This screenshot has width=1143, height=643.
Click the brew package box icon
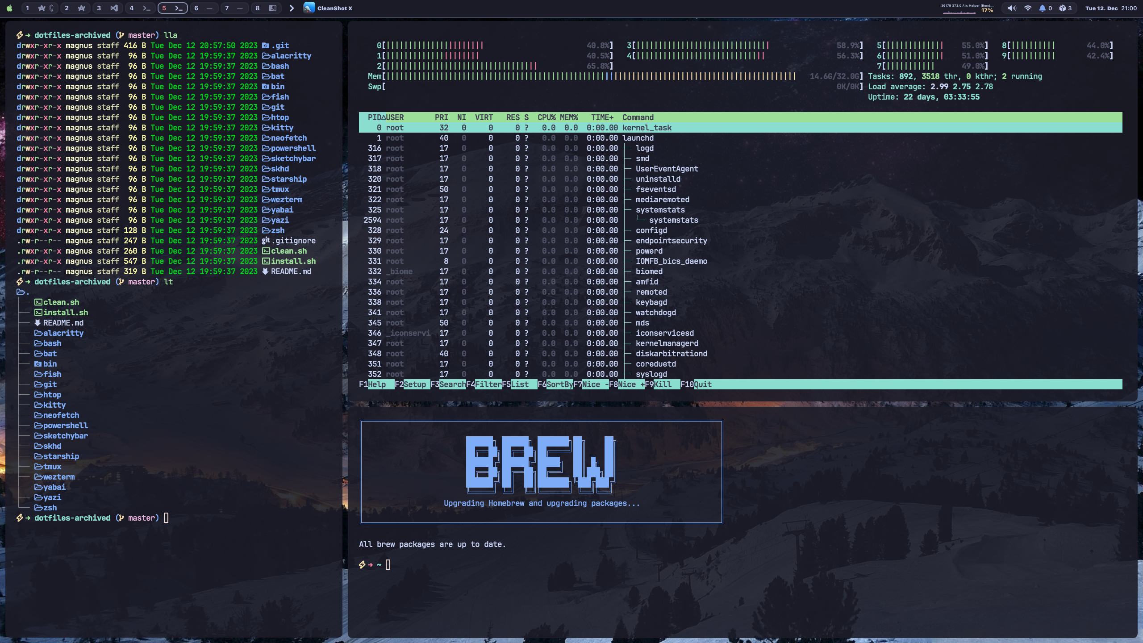(1063, 8)
